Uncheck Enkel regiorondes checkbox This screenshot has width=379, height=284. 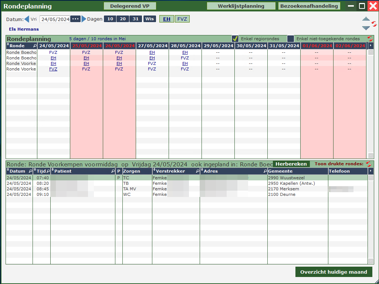[x=235, y=39]
